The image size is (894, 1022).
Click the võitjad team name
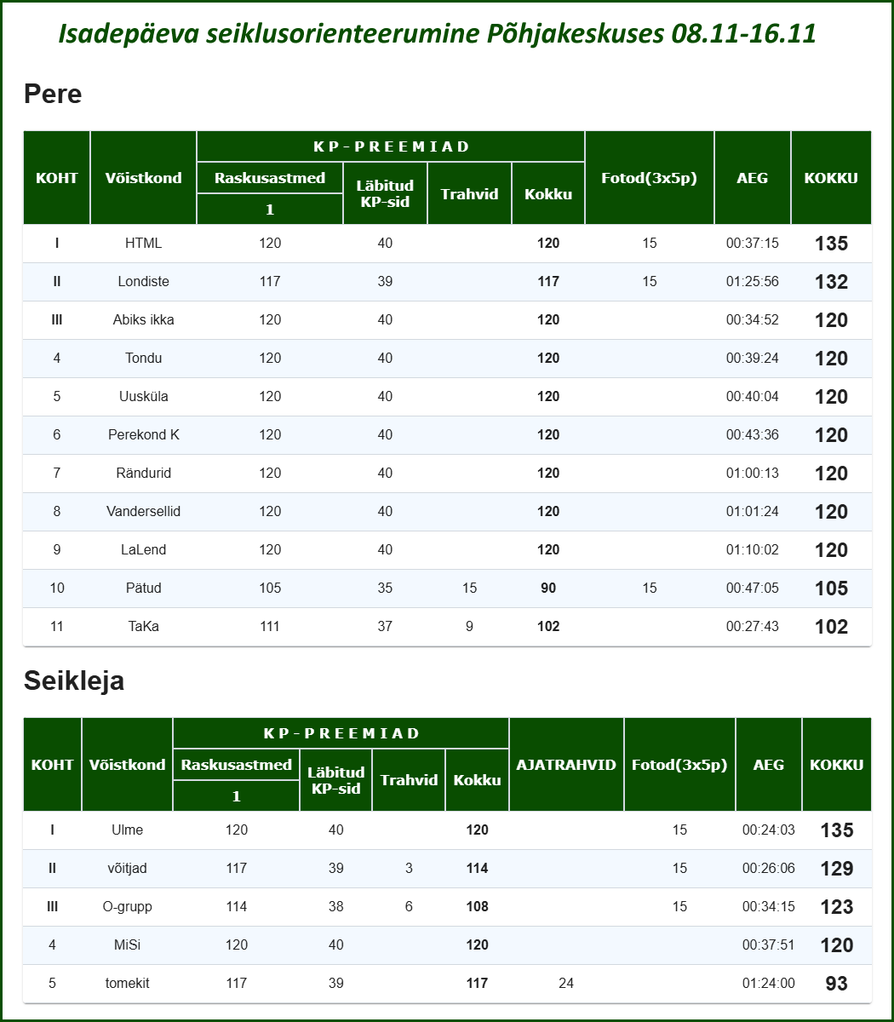point(127,869)
